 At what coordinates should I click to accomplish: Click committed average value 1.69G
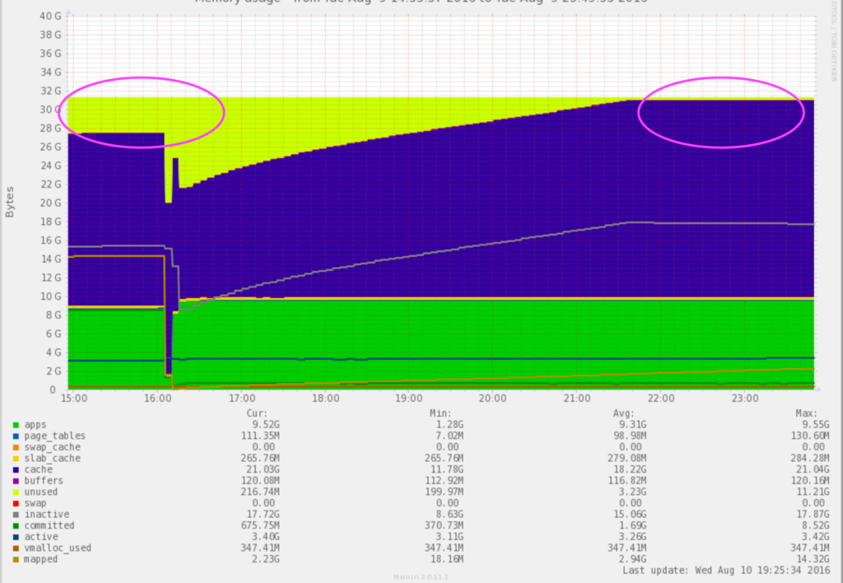632,526
